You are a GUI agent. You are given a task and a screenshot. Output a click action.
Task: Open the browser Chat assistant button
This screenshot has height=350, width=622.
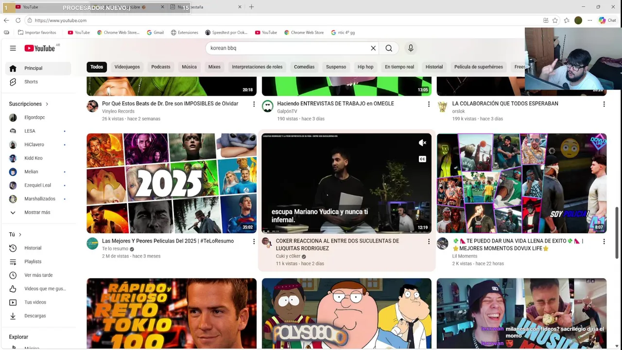(607, 20)
